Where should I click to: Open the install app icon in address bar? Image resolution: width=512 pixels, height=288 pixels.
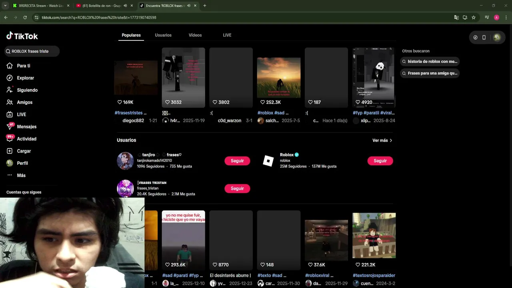pos(465,18)
